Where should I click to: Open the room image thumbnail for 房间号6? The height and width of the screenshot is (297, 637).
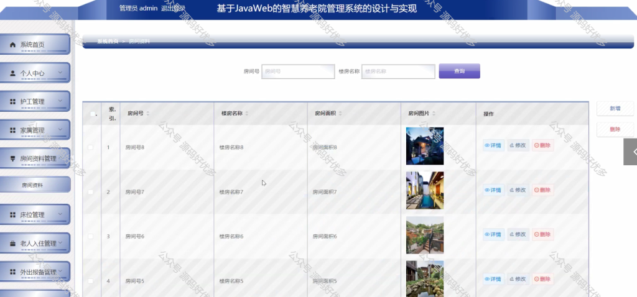425,235
